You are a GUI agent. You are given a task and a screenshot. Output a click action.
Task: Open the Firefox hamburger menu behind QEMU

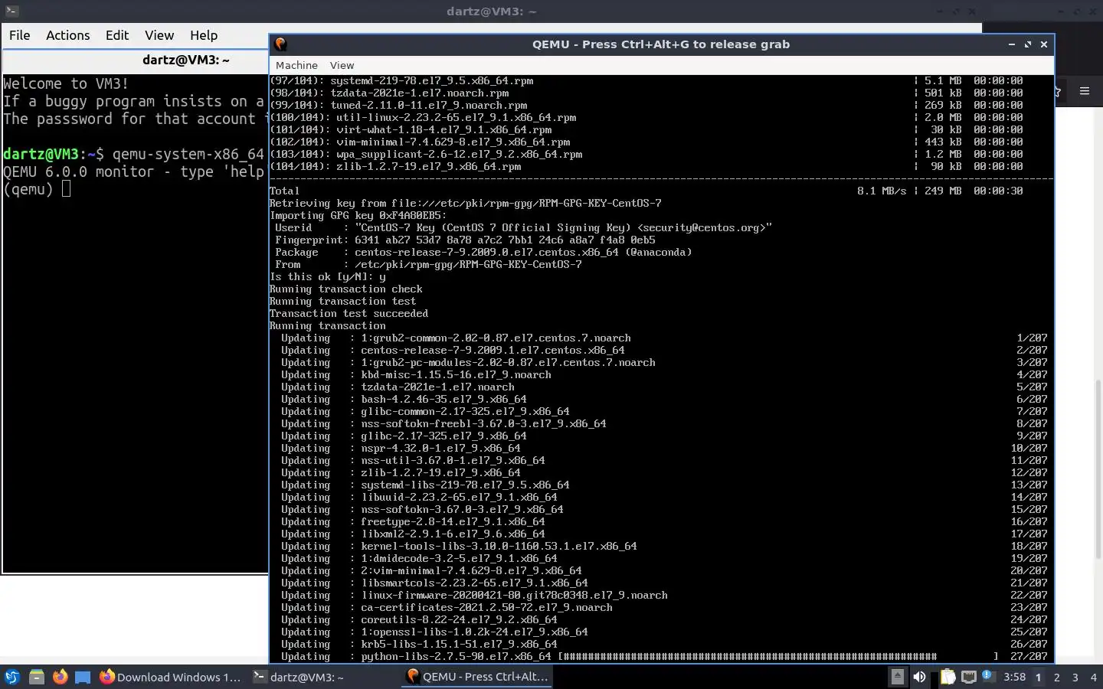pos(1084,91)
